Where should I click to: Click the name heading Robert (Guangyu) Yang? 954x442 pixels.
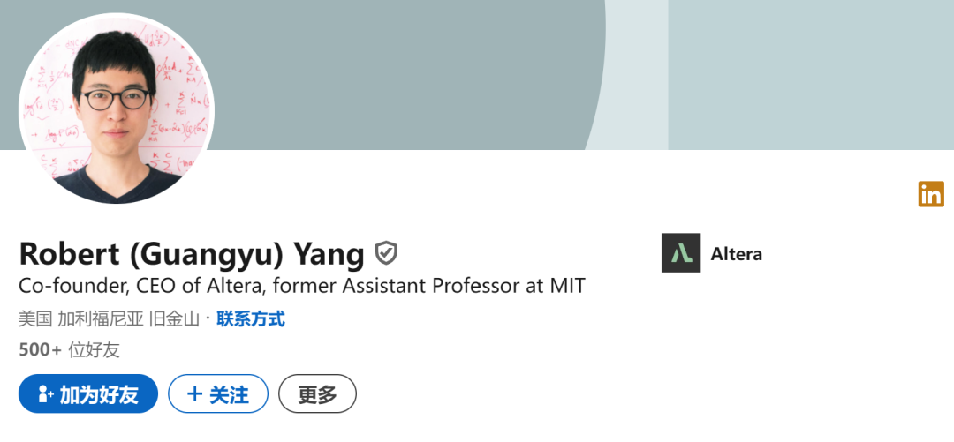(191, 254)
